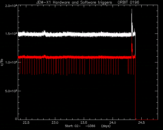Viewport: 163px width, 130px height.
Task: Click the y-axis zero label
Action: click(16, 119)
